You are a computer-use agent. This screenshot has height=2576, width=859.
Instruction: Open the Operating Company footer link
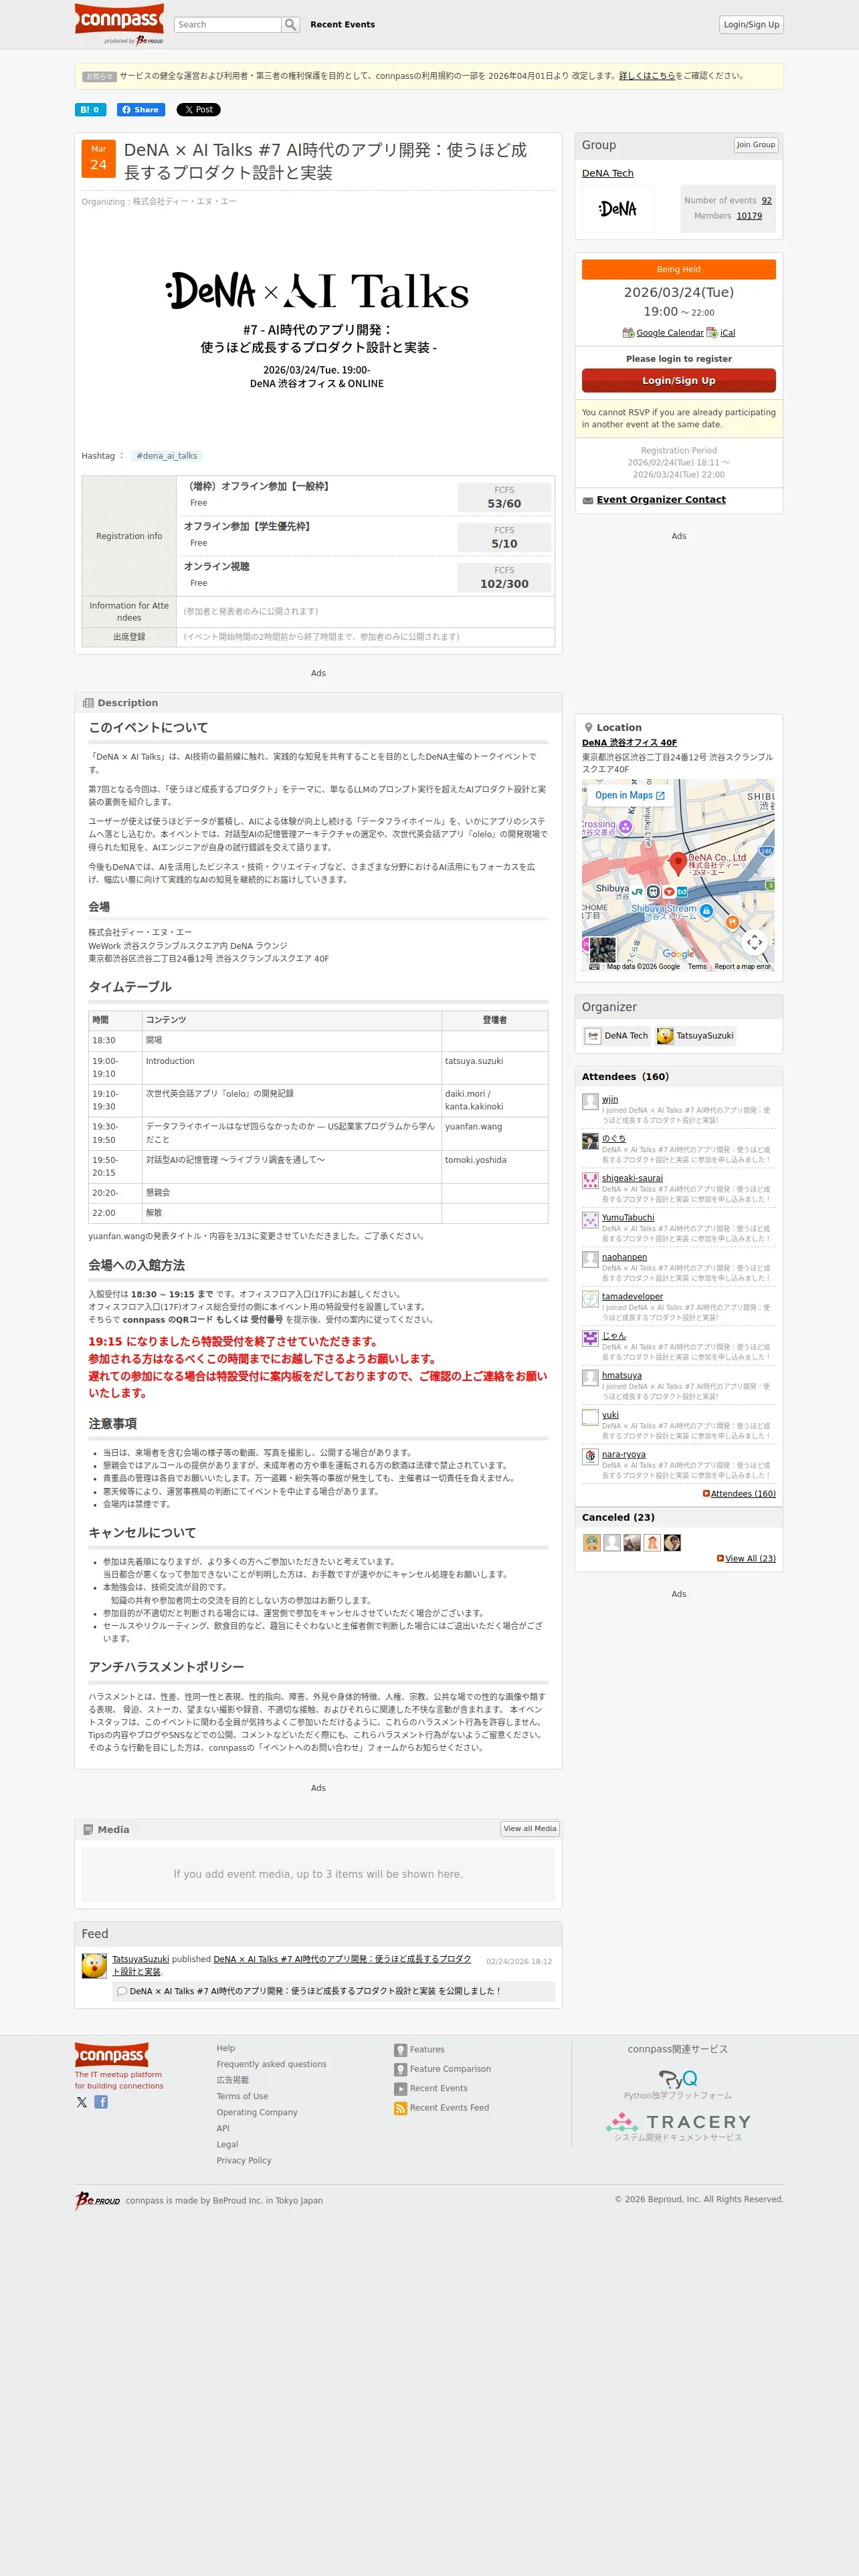coord(257,2112)
